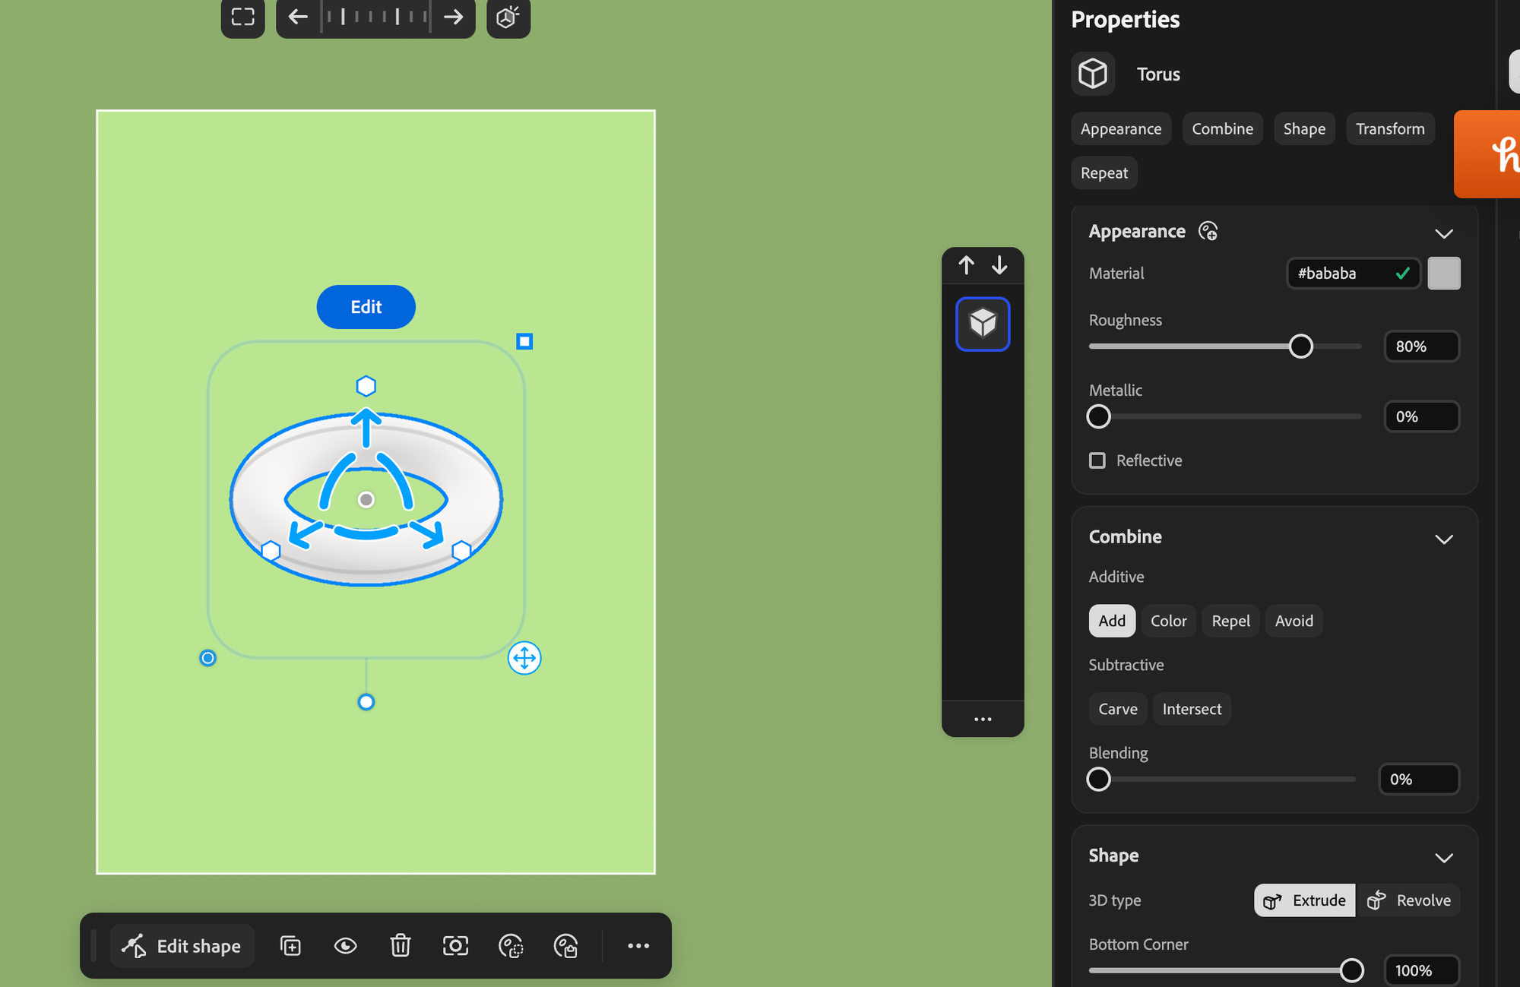Click the Bottom Corner slider handle
This screenshot has width=1520, height=987.
click(1351, 970)
